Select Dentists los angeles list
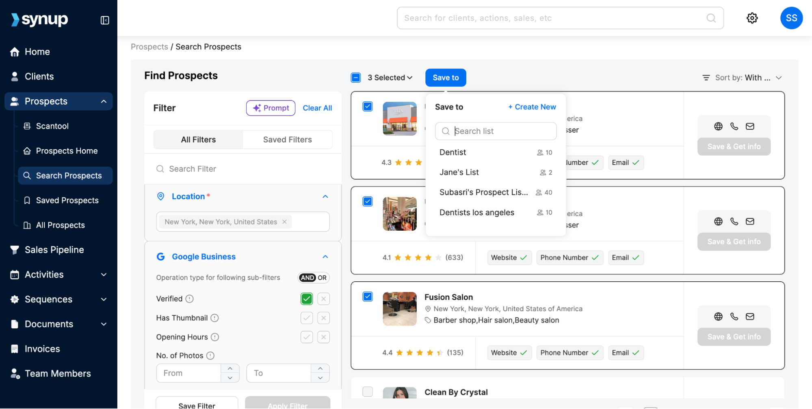 tap(496, 212)
